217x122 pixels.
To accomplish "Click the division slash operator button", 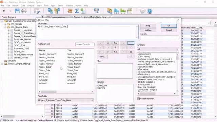I will tap(131, 47).
